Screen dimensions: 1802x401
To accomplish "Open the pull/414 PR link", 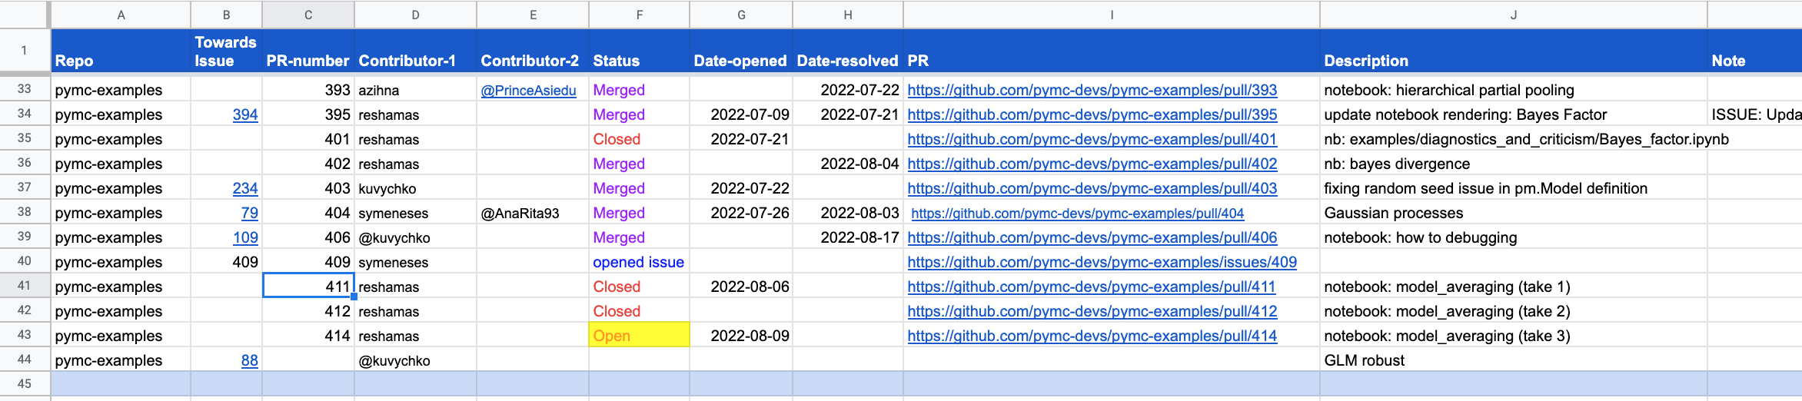I will tap(1092, 336).
